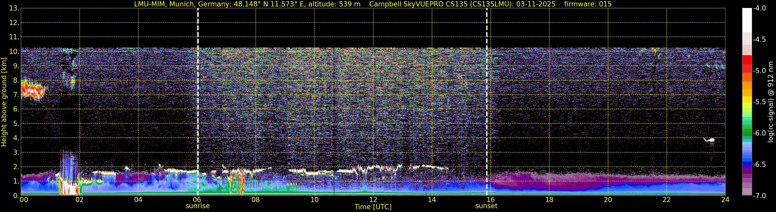The image size is (776, 212).
Task: Click the '6.' tick on the height axis
Action: click(x=16, y=109)
